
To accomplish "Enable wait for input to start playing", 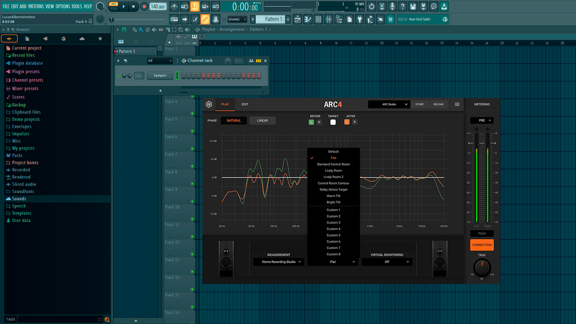I will point(185,6).
